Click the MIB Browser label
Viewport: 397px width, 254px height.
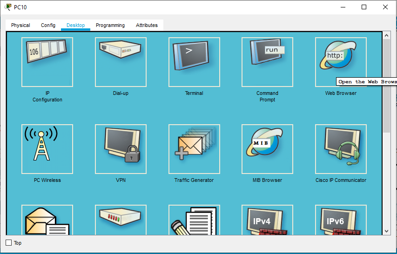(267, 180)
